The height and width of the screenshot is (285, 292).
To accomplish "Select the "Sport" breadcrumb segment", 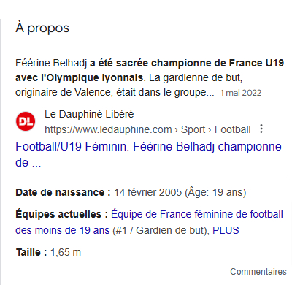I will click(193, 129).
